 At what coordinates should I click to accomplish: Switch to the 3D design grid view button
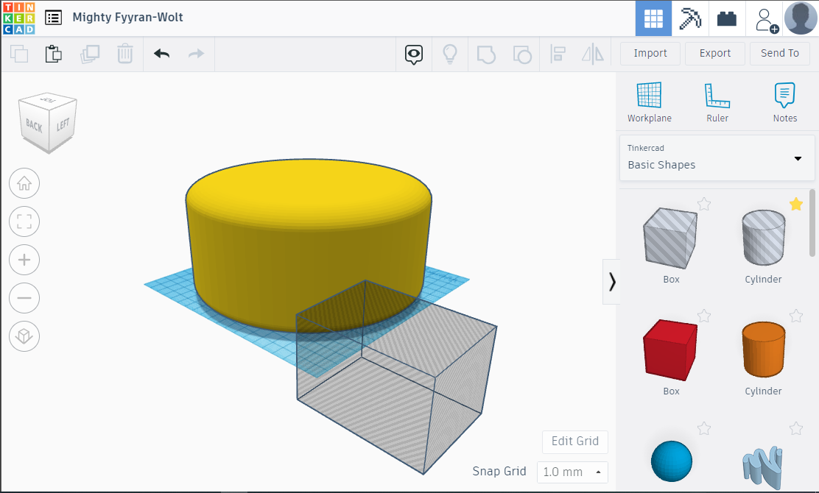pyautogui.click(x=653, y=18)
